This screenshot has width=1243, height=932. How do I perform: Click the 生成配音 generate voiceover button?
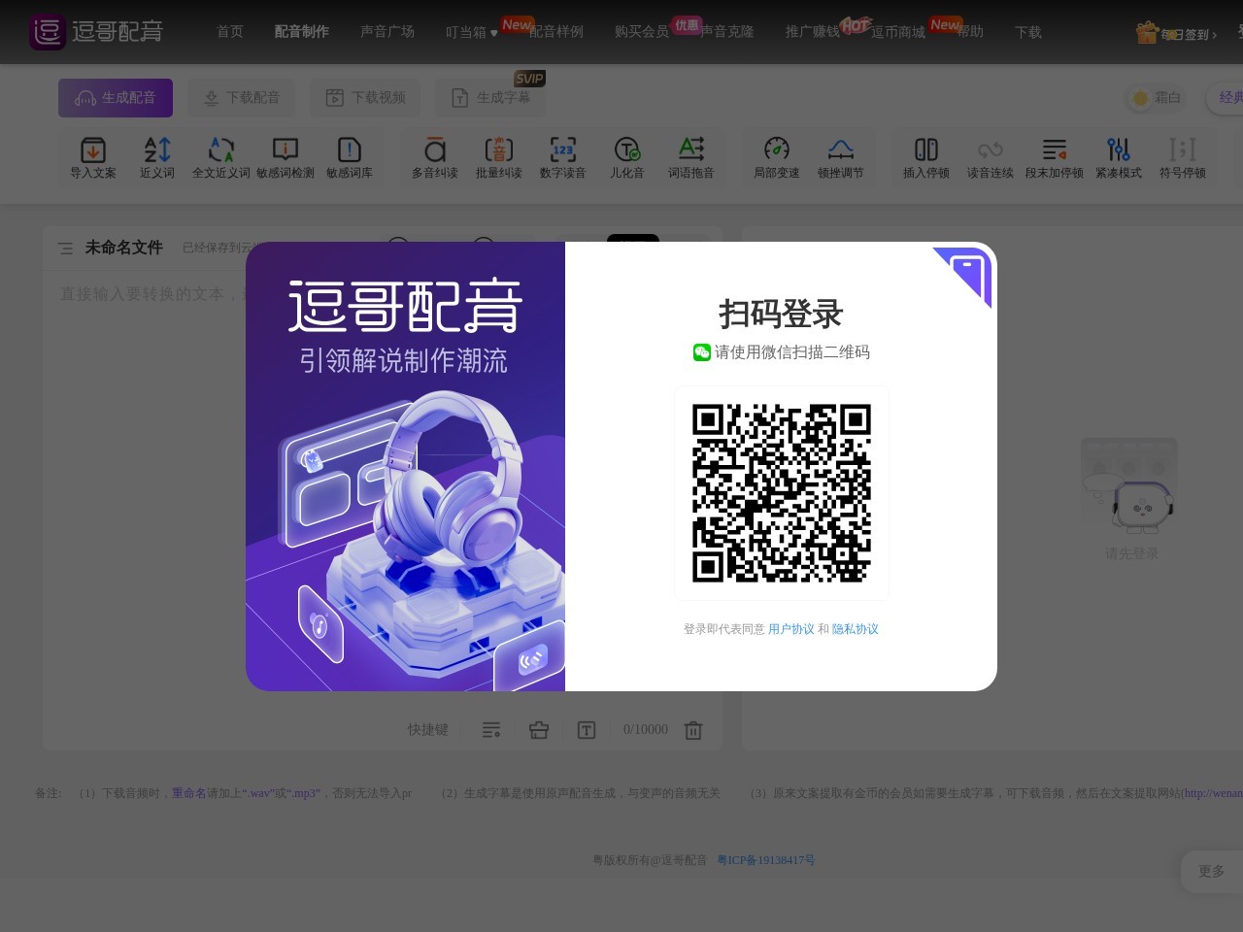pyautogui.click(x=115, y=97)
